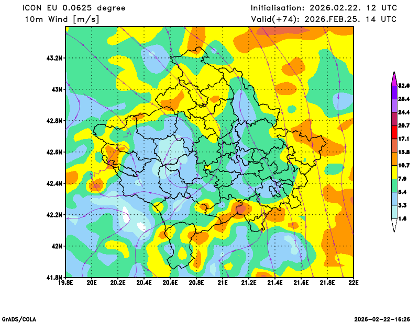The image size is (419, 323).
Task: Pick the orange legend color band
Action: point(394,158)
